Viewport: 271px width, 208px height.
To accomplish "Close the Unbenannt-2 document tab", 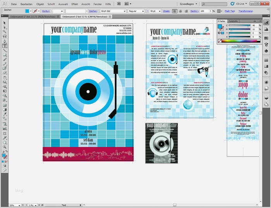I will coord(110,17).
